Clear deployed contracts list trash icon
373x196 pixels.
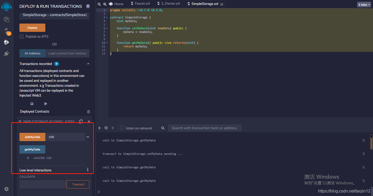89,112
